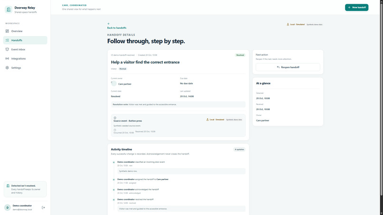Click timeline dot for resolved handoff entry

114,200
